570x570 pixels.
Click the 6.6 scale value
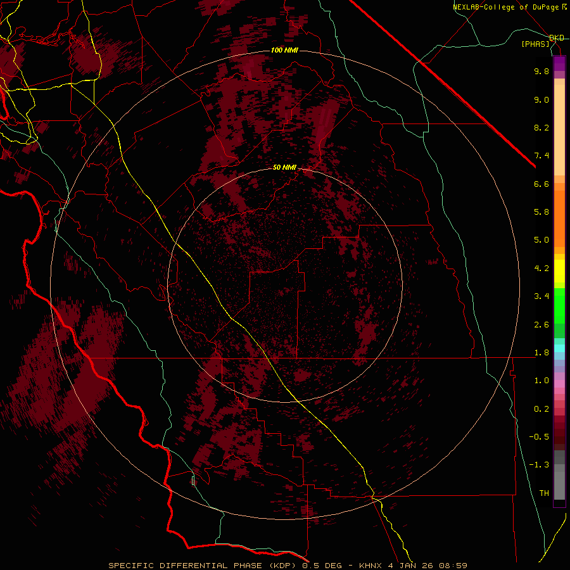(541, 184)
